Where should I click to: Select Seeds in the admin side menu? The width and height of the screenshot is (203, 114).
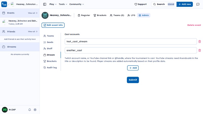click(x=48, y=42)
